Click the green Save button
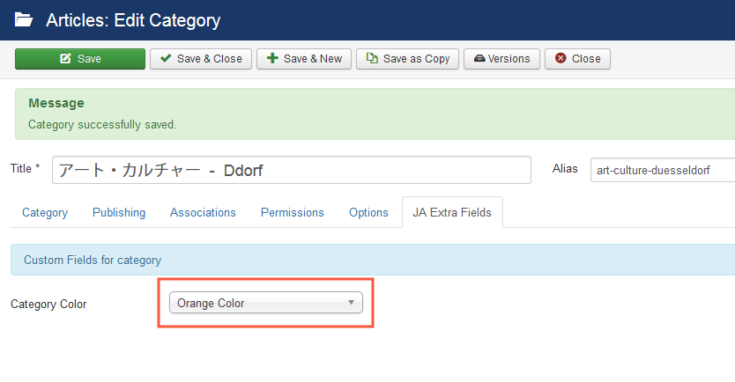 (x=80, y=59)
